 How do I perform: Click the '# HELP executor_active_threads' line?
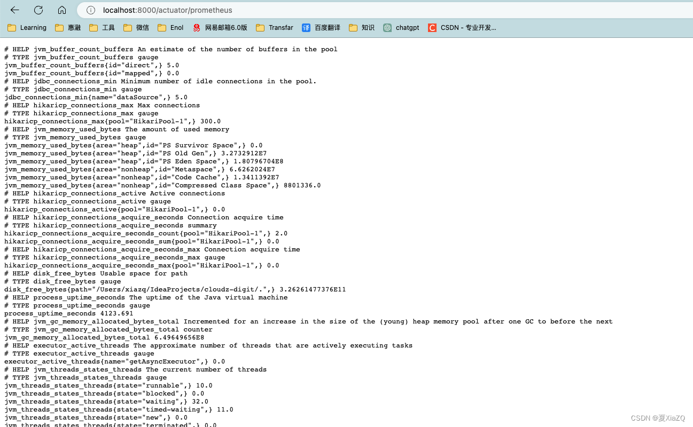[x=208, y=345]
